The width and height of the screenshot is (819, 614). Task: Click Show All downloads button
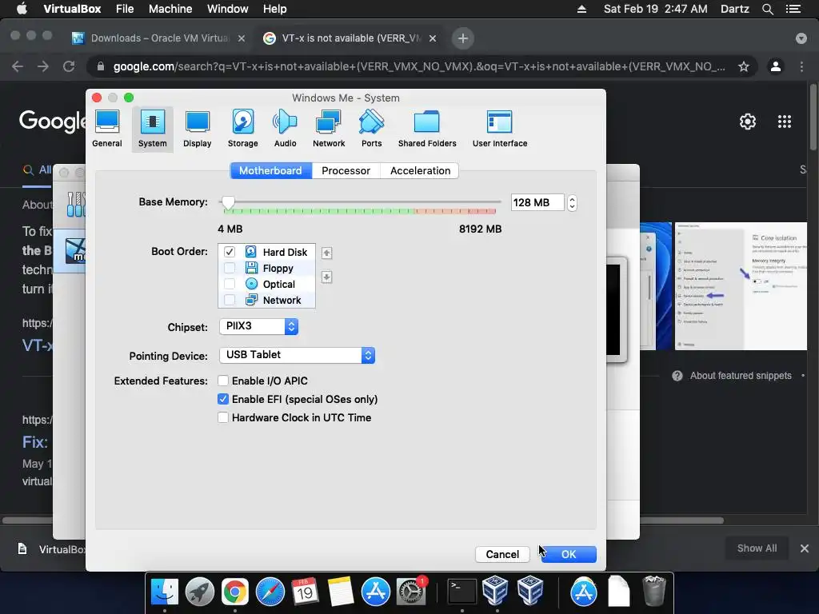[x=757, y=548]
